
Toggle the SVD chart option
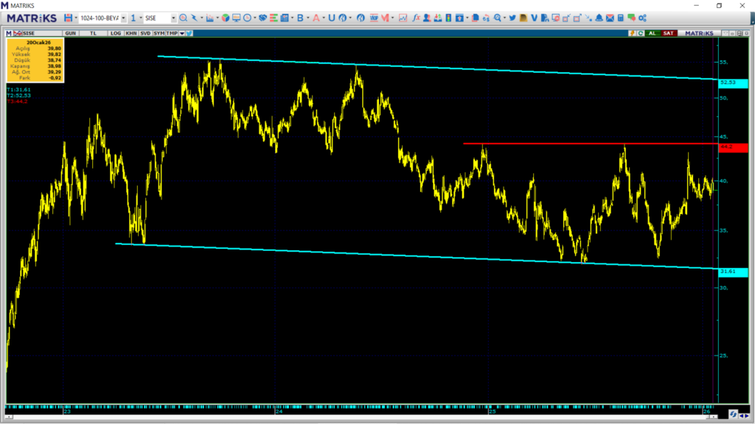pos(145,33)
